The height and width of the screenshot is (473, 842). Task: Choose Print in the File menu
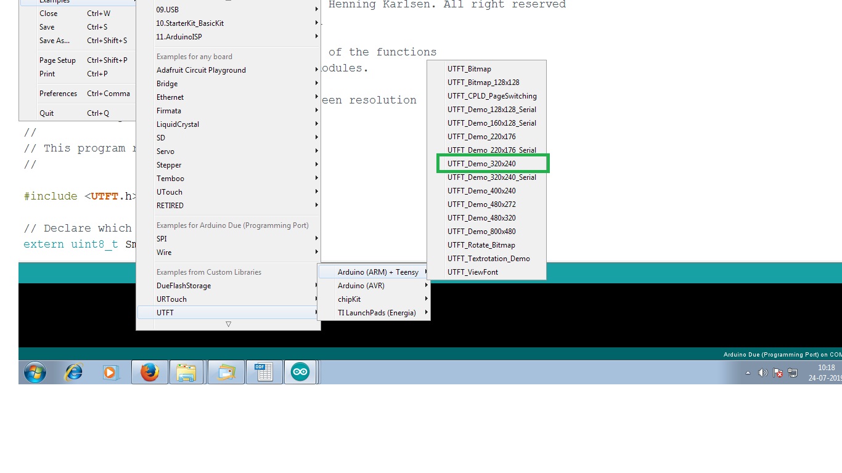[x=78, y=73]
